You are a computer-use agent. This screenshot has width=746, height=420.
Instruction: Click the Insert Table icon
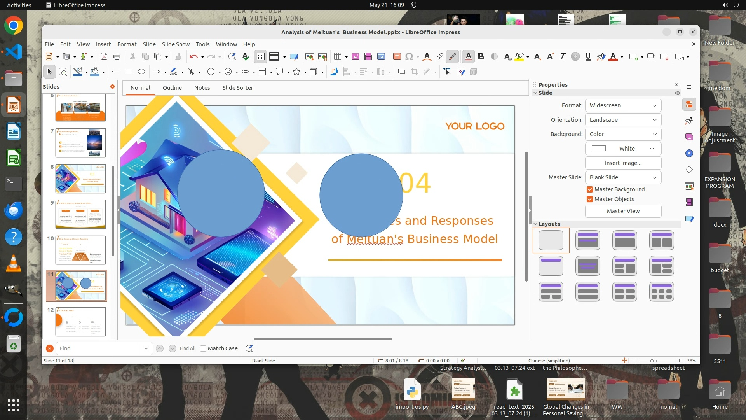(x=337, y=57)
